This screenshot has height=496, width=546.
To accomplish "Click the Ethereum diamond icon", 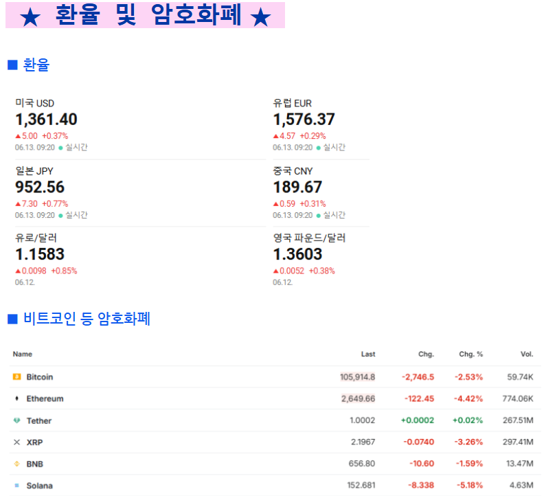I will click(16, 398).
